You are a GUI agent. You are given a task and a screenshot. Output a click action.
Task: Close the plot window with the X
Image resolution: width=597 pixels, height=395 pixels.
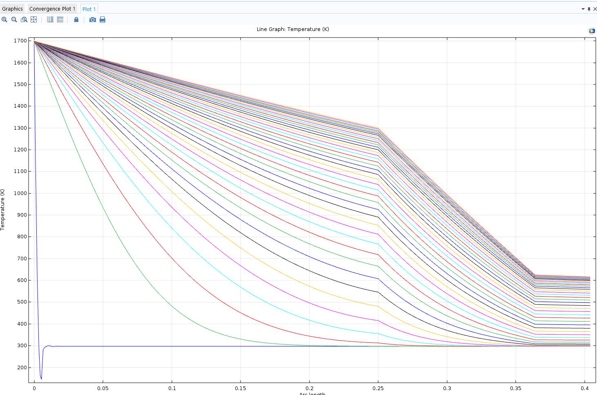tap(595, 9)
